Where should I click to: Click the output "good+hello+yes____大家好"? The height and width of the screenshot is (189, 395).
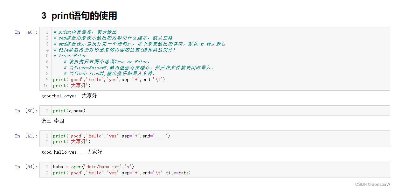71,152
